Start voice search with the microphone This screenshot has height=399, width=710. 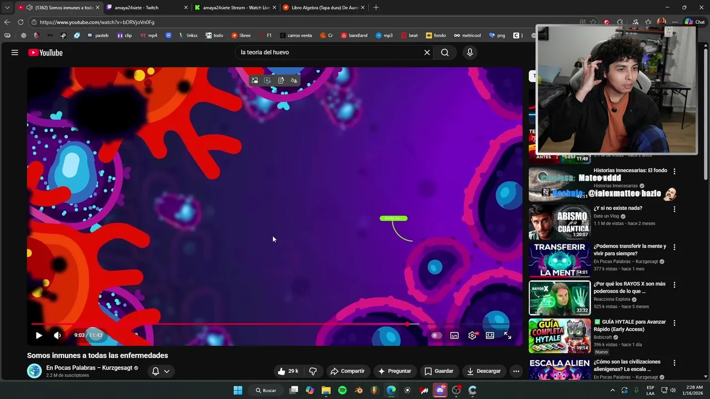[470, 53]
